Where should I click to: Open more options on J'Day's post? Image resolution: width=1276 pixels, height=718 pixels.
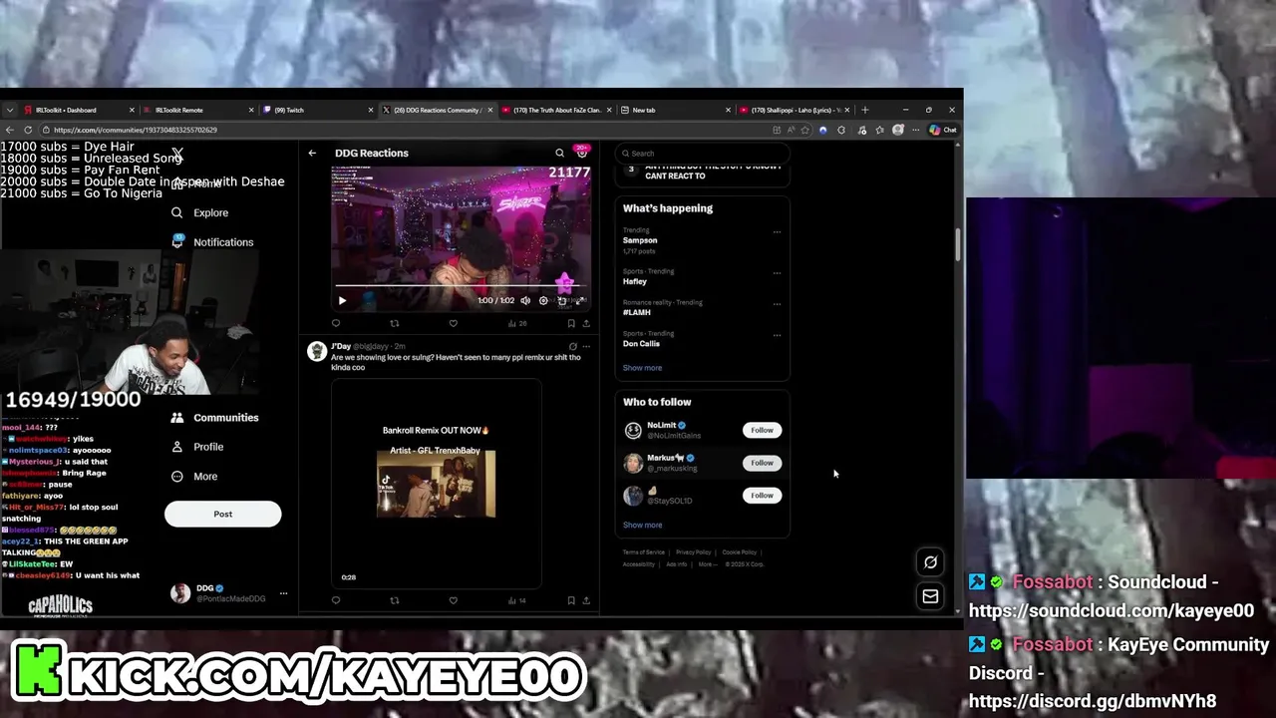[x=586, y=346]
